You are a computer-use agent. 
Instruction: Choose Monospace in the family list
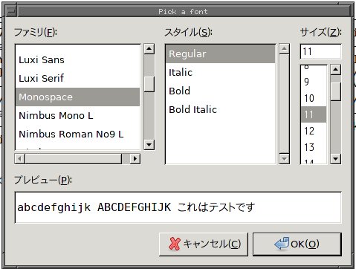pos(77,97)
